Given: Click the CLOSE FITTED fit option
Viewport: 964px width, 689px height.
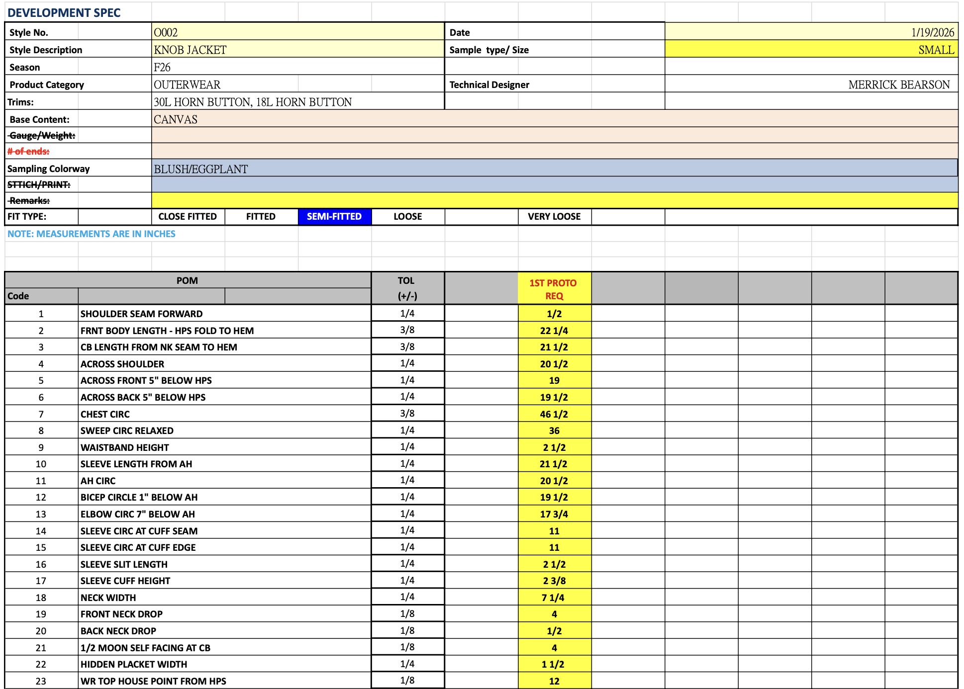Looking at the screenshot, I should (188, 217).
